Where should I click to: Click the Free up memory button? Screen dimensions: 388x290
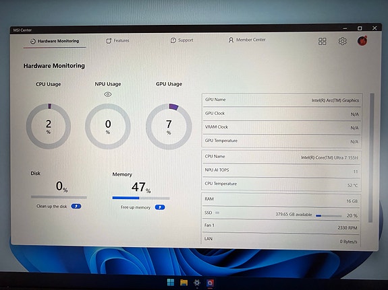click(x=160, y=207)
